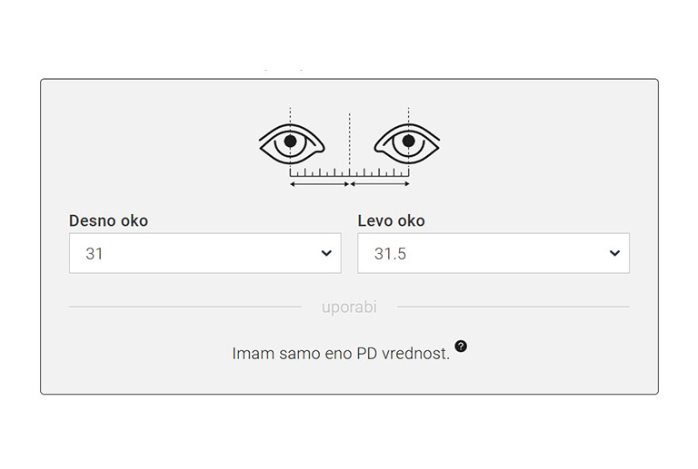Open the Desno oko dropdown
This screenshot has width=698, height=469.
204,254
